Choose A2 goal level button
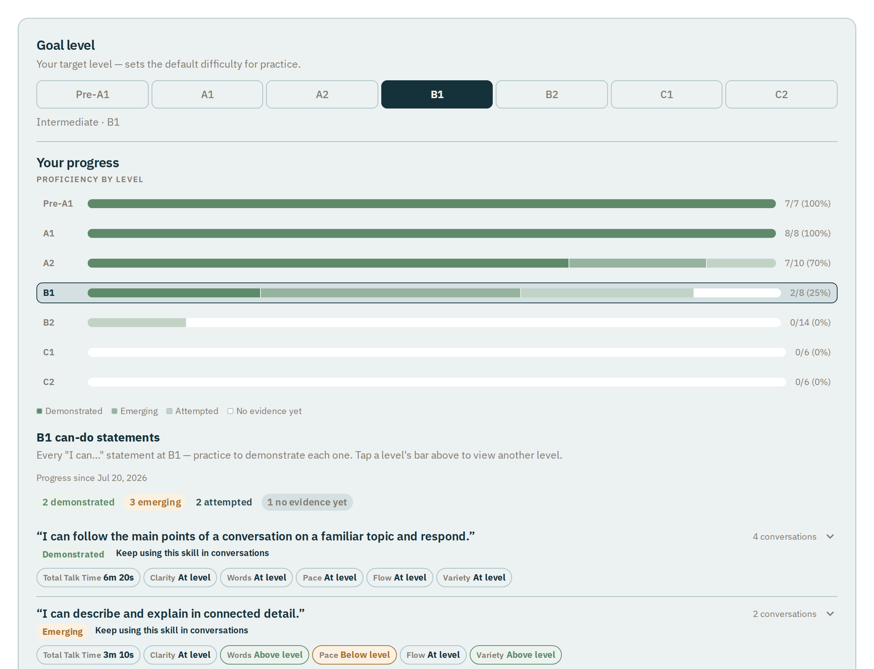874x669 pixels. [x=322, y=94]
